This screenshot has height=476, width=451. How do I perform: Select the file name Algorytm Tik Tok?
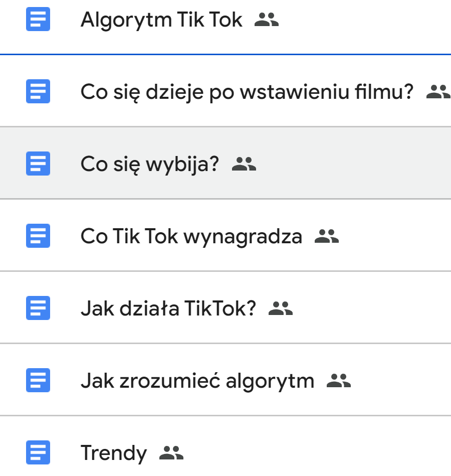[x=161, y=20]
